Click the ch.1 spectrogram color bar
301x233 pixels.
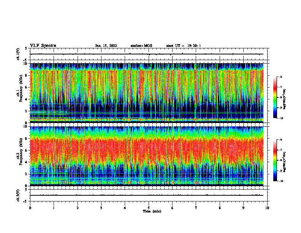[x=275, y=97]
